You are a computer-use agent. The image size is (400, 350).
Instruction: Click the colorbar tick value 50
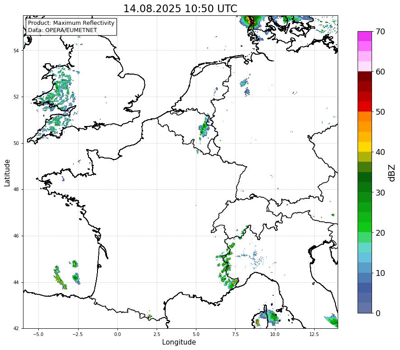click(x=380, y=112)
